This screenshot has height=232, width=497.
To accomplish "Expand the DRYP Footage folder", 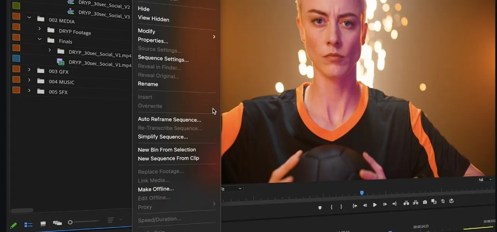I will click(x=39, y=29).
